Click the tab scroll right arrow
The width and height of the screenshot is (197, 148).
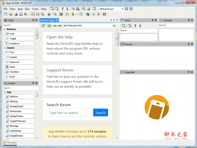[x=114, y=20]
